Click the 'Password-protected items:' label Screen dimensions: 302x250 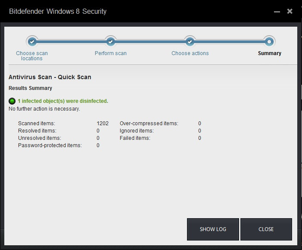coord(50,145)
